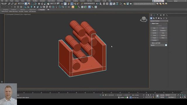Click the Cylinder primitive button
Screen dimensions: 187x105
155,33
